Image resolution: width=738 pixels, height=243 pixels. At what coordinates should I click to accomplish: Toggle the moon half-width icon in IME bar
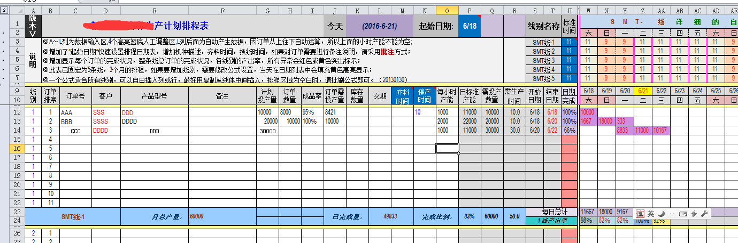click(661, 214)
